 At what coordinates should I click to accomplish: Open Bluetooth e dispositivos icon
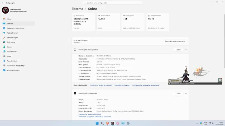point(4,28)
